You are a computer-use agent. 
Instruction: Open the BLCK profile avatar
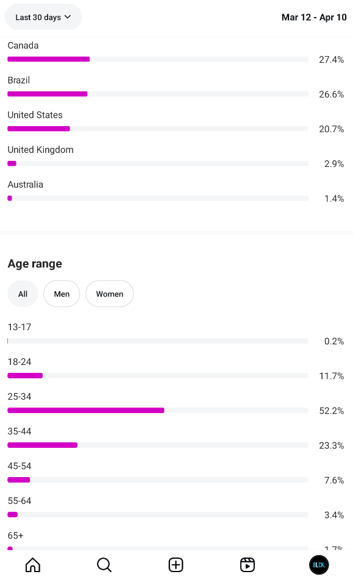(319, 565)
